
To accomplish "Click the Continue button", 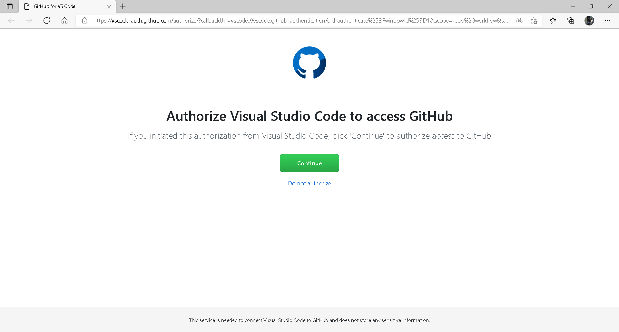I will click(309, 163).
